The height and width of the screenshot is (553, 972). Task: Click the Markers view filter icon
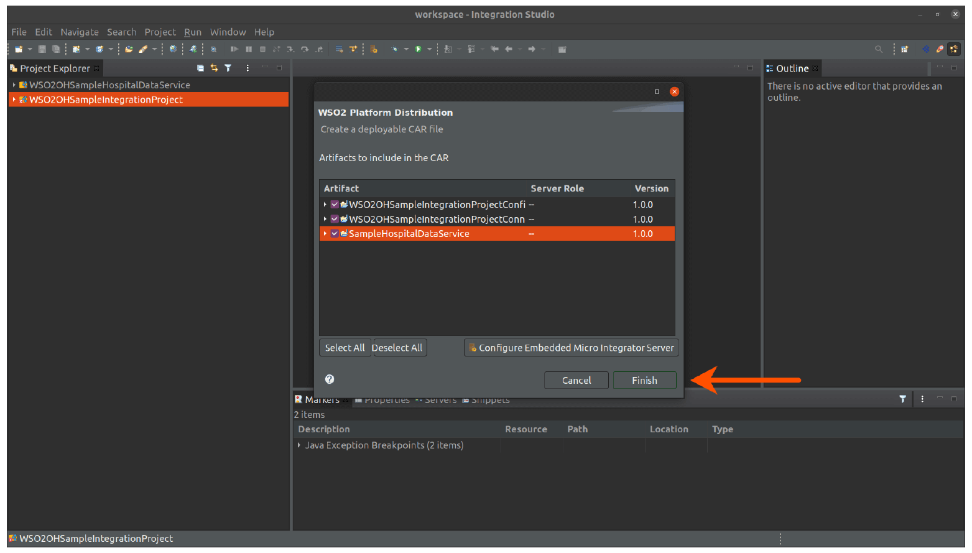pyautogui.click(x=902, y=399)
